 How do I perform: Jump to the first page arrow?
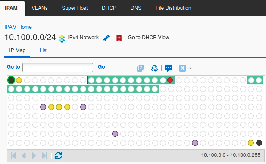tap(13, 156)
